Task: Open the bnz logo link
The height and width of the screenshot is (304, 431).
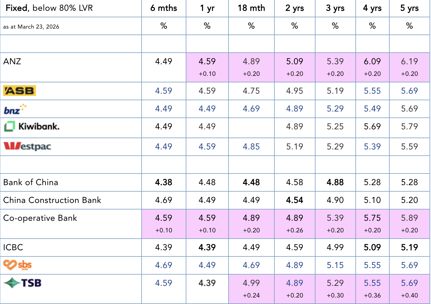Action: coord(15,109)
